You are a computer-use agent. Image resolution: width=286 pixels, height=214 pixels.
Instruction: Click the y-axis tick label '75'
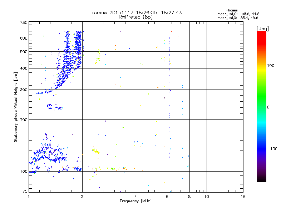click(25, 191)
